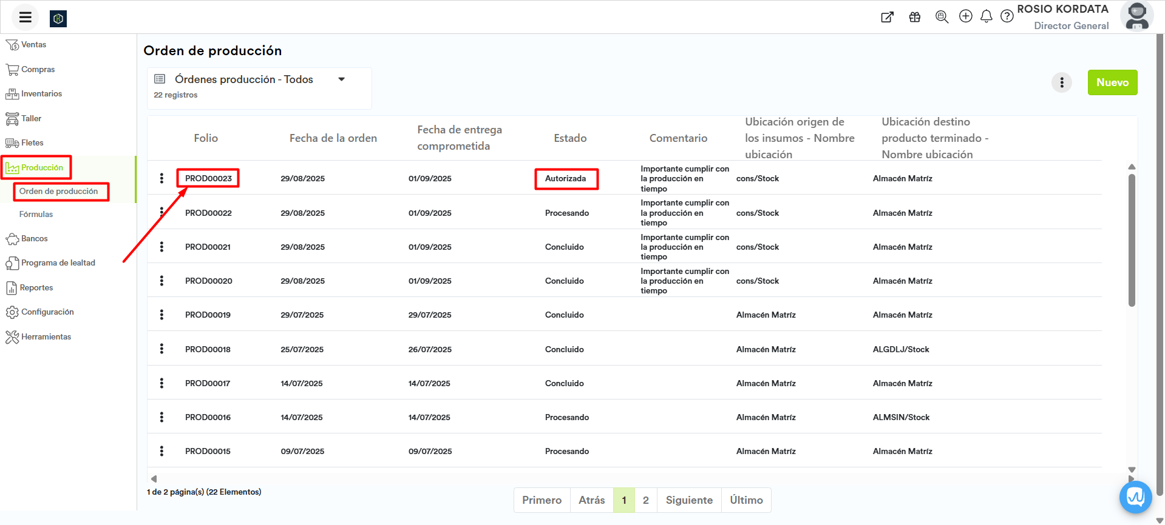Click the search magnifier icon
This screenshot has height=525, width=1165.
(942, 17)
